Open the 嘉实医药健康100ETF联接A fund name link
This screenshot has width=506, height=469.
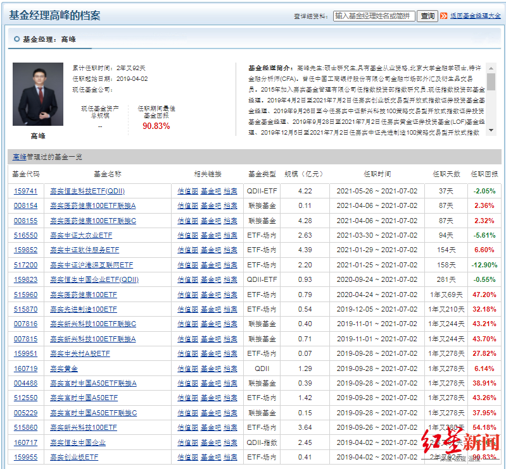click(x=93, y=205)
